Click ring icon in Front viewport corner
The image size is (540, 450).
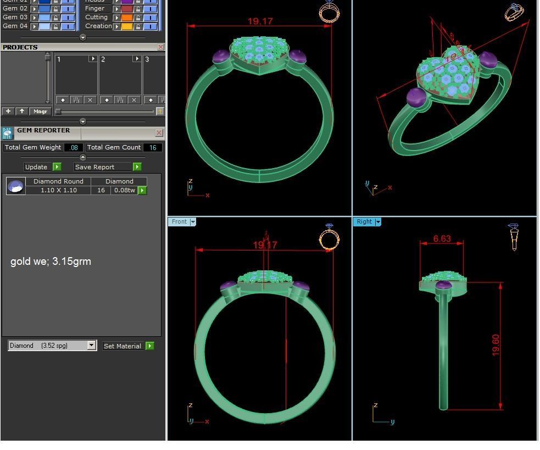[x=329, y=237]
